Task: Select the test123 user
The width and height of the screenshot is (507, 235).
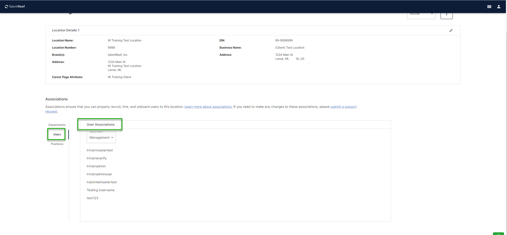Action: [92, 198]
